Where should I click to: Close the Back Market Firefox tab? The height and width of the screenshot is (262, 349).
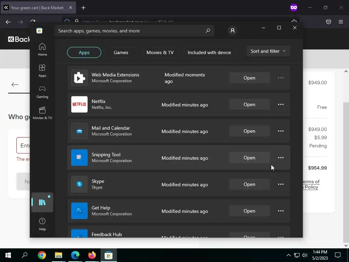(71, 8)
